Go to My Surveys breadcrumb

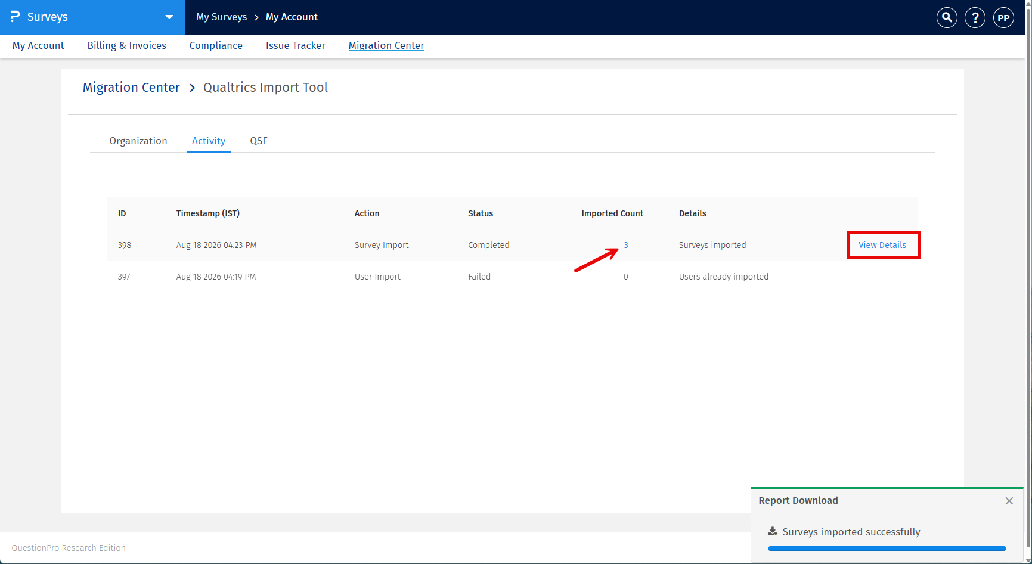pos(222,17)
